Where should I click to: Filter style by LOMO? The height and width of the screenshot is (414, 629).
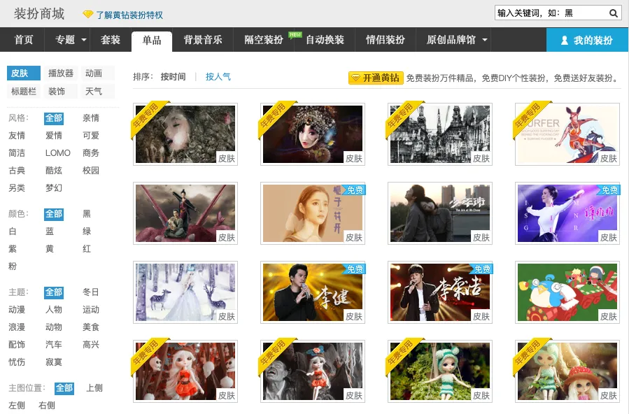click(58, 153)
